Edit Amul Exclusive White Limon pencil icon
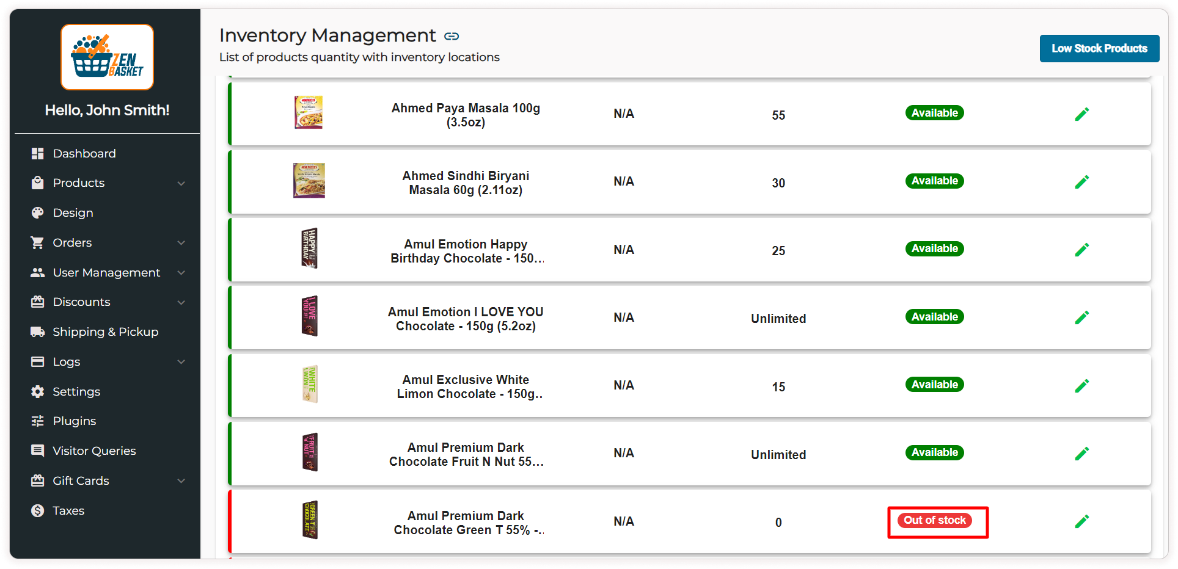Image resolution: width=1178 pixels, height=569 pixels. coord(1081,386)
